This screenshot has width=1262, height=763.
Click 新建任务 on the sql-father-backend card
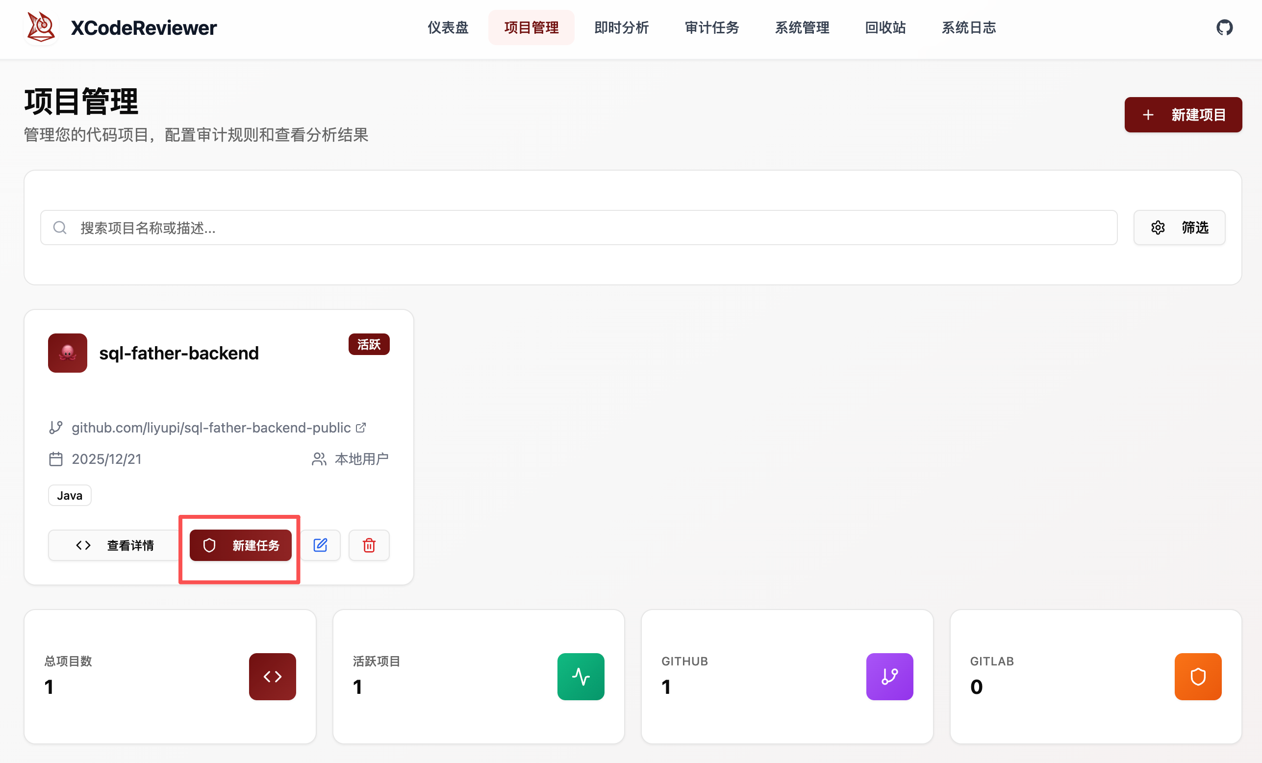pyautogui.click(x=240, y=545)
